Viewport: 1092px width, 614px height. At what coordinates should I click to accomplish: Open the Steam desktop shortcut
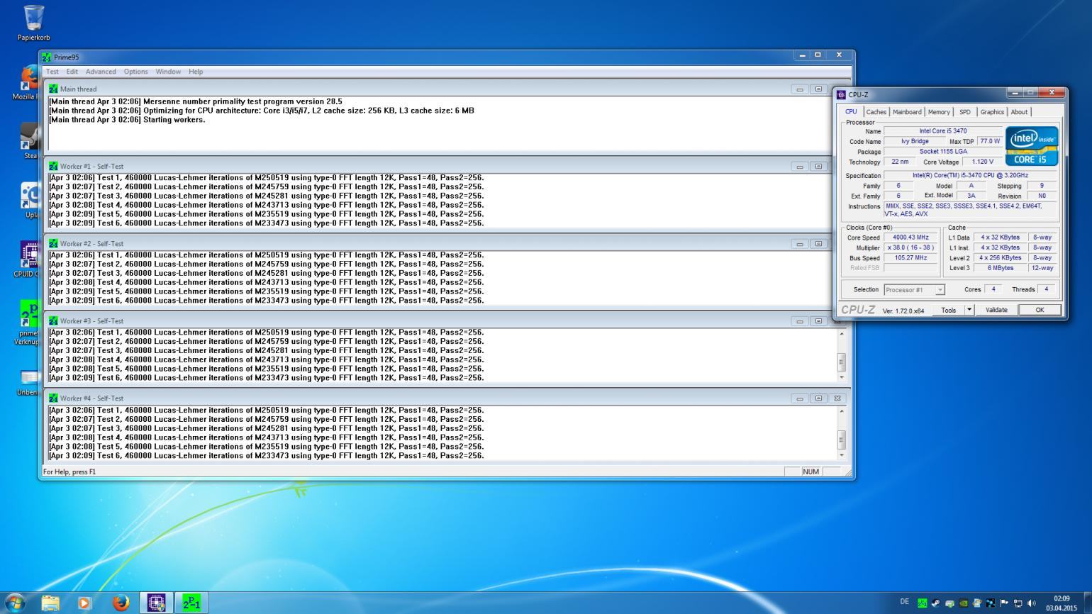pyautogui.click(x=30, y=140)
